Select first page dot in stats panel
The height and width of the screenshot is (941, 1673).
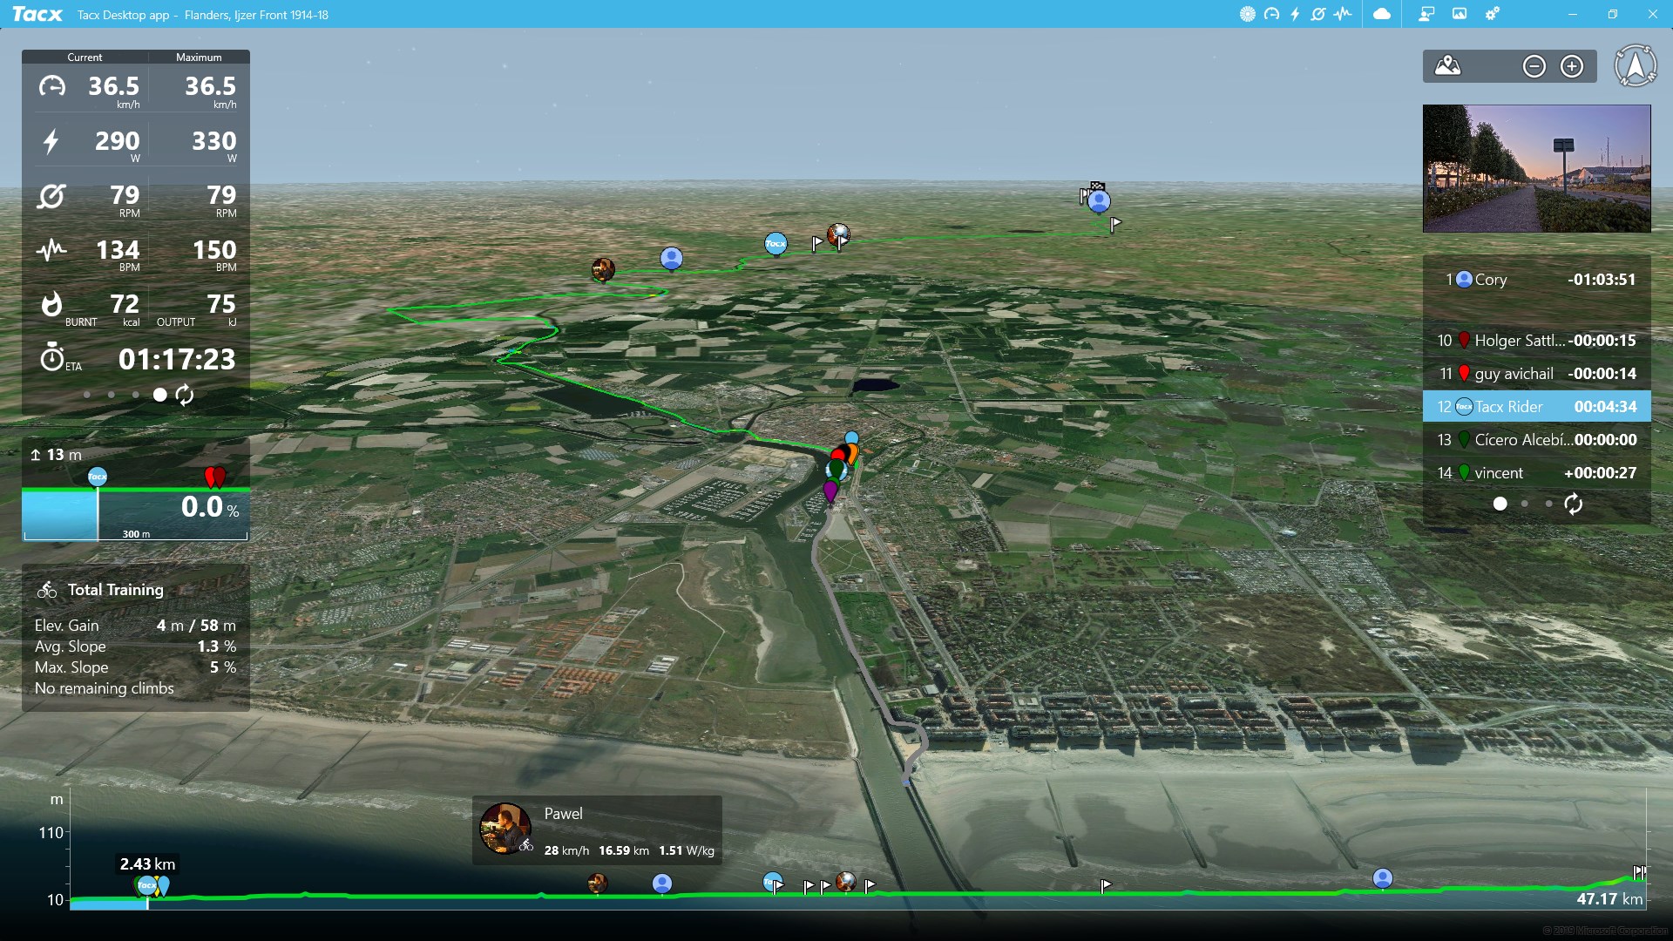pos(86,395)
